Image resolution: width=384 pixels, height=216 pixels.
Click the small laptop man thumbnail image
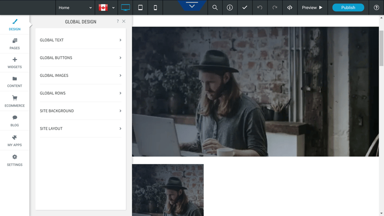coord(168,190)
